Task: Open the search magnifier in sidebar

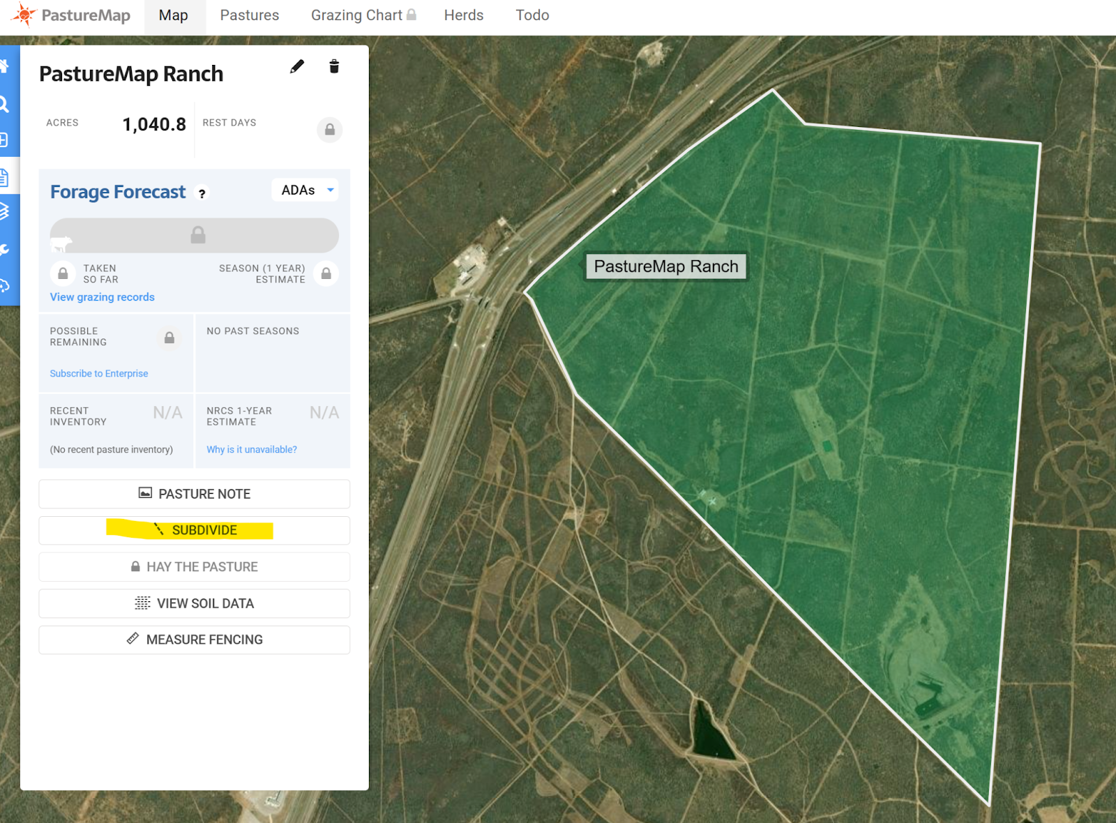Action: pos(3,105)
